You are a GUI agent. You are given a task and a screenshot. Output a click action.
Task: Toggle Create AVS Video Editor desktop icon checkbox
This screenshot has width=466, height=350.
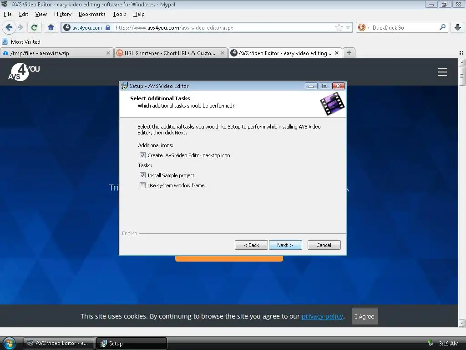[142, 155]
